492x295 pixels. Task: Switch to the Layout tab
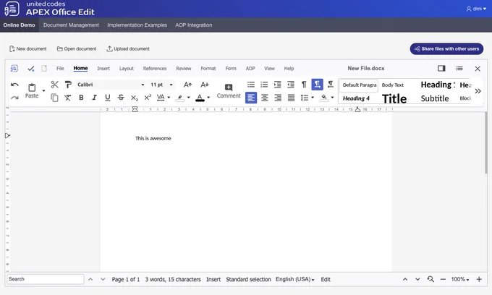(127, 69)
